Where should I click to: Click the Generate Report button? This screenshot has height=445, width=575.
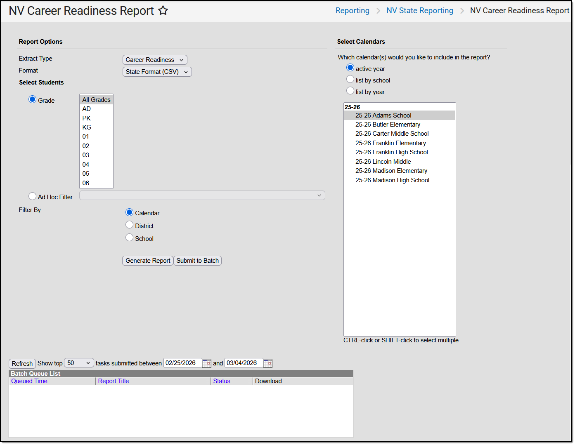[x=147, y=260]
